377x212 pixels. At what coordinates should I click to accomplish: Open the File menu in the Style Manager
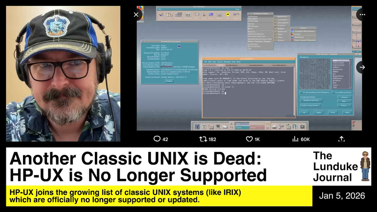click(160, 9)
